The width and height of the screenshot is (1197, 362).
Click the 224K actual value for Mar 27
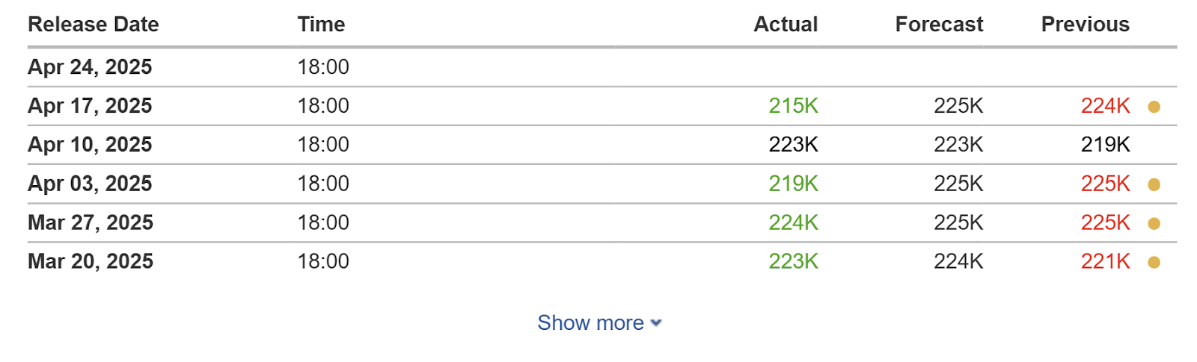pos(793,222)
